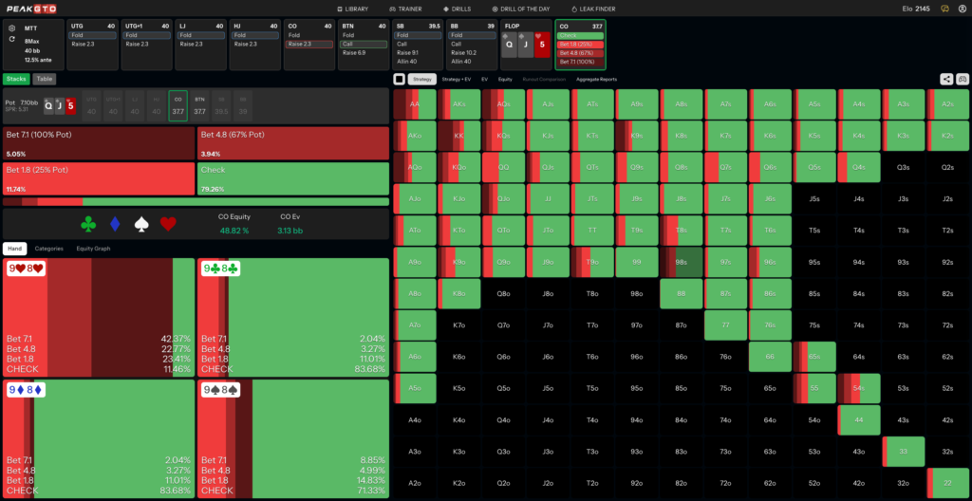The height and width of the screenshot is (501, 972).
Task: Choose Bet 4.8 (67%) in CO flop panel
Action: (x=580, y=53)
